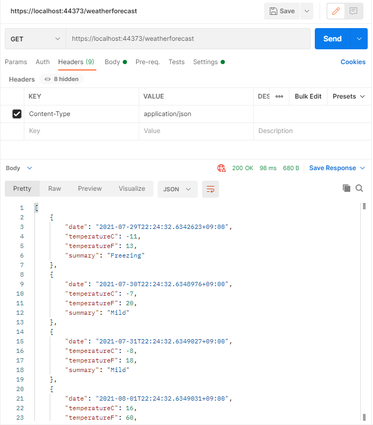
Task: Click the response search magnifier icon
Action: [x=359, y=188]
